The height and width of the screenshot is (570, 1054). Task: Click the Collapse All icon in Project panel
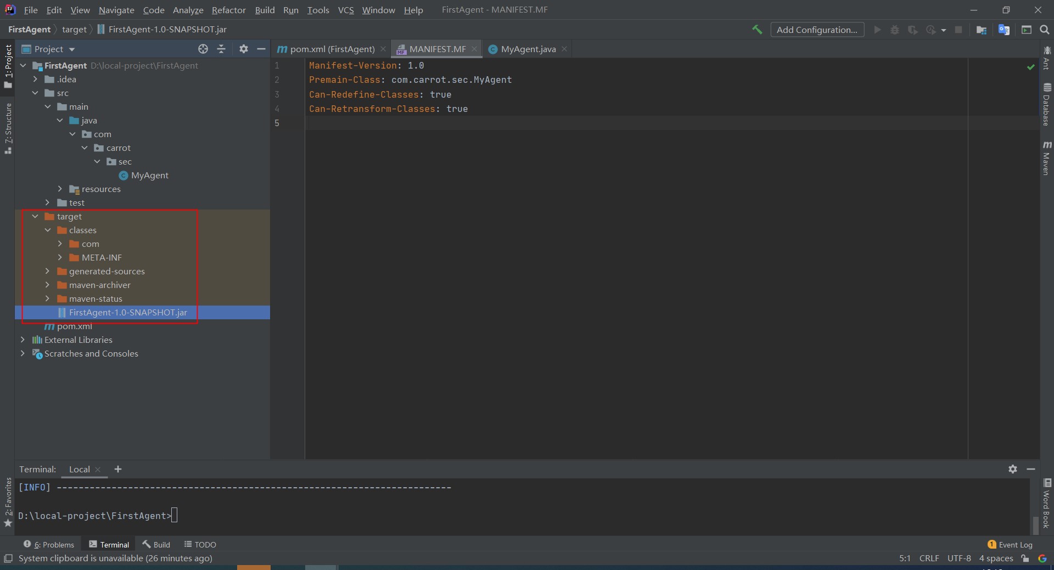click(x=221, y=49)
